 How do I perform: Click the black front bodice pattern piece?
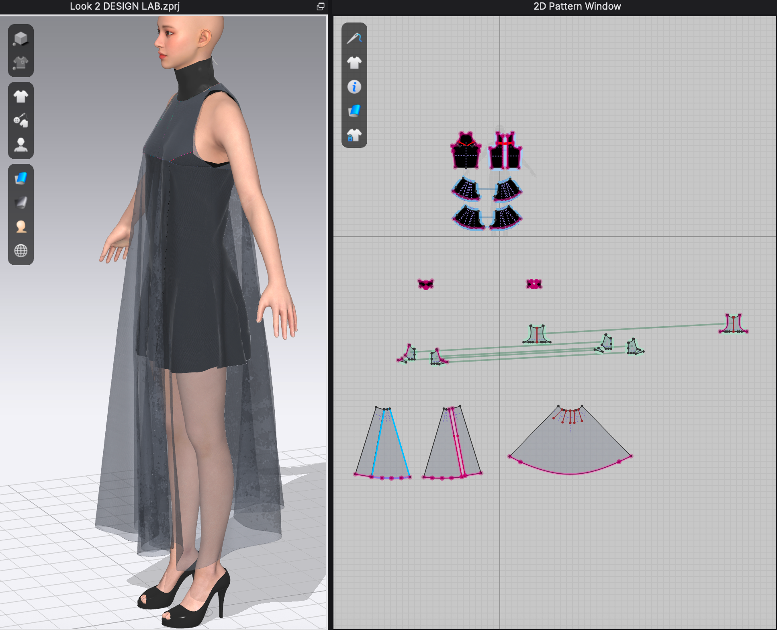pyautogui.click(x=466, y=155)
